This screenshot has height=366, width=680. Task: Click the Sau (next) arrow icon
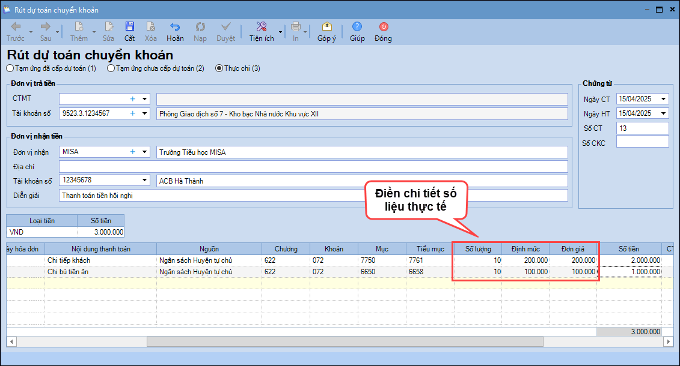(x=46, y=27)
